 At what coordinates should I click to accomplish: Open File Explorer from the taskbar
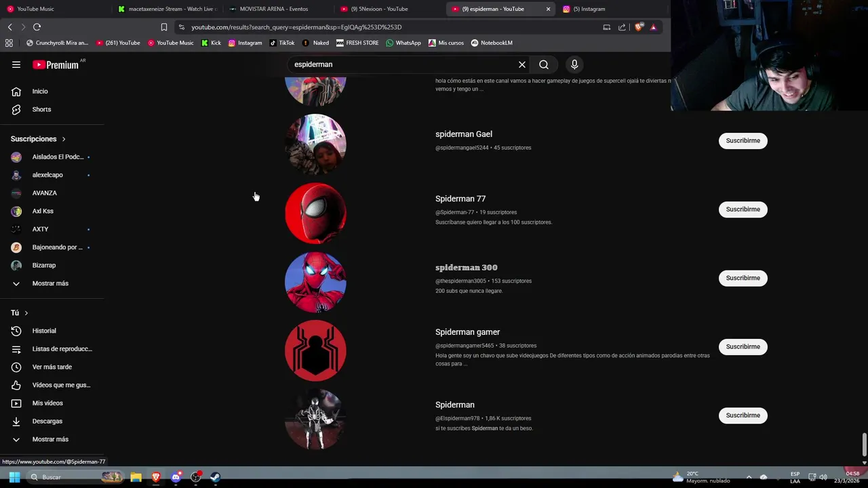[x=136, y=477]
